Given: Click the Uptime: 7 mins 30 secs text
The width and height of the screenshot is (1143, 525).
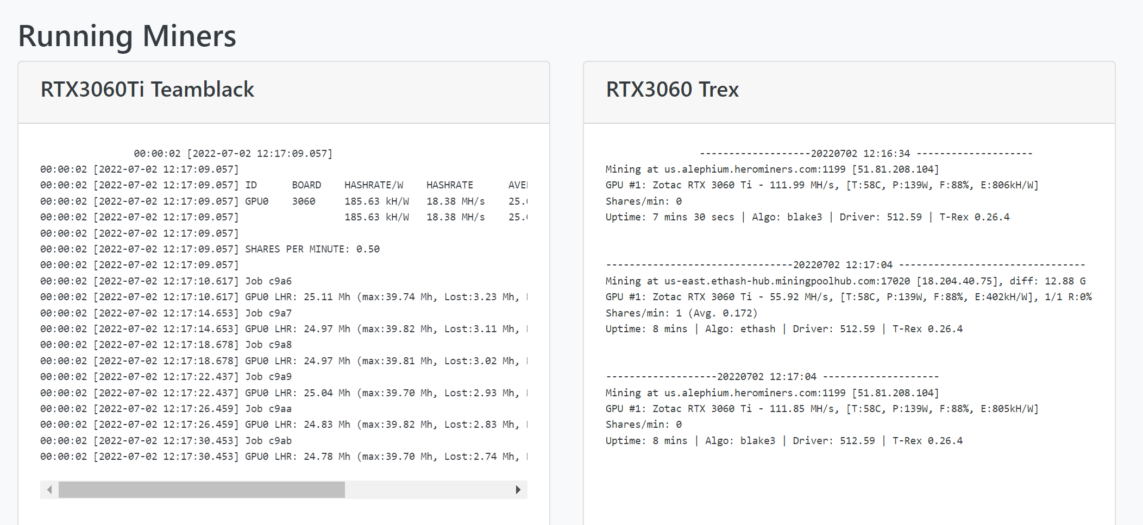Looking at the screenshot, I should point(669,216).
